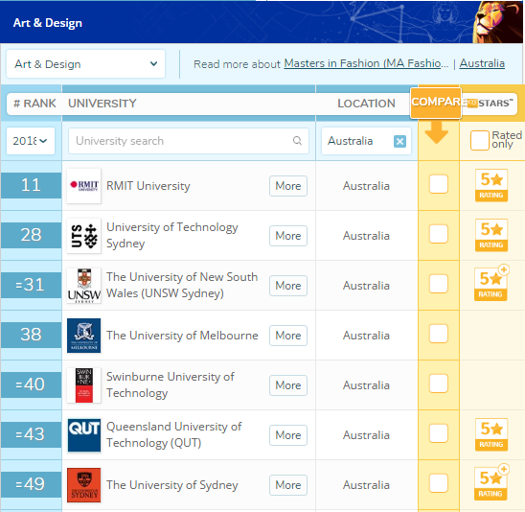Screen dimensions: 525x512
Task: Click Australia location cell for RMIT University
Action: coord(366,186)
